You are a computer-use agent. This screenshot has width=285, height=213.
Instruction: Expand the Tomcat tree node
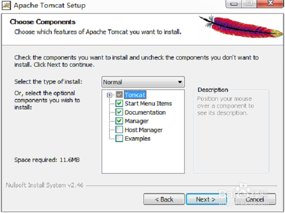[x=109, y=95]
